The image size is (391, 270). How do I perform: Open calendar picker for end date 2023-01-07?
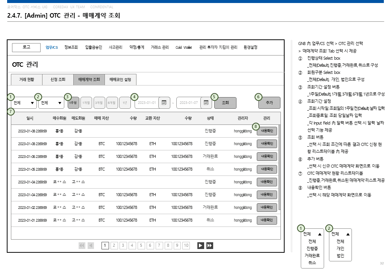[206, 103]
